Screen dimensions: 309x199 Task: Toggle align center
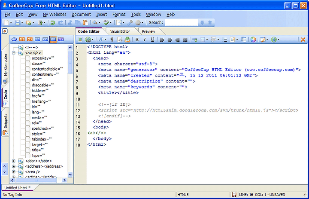(x=170, y=40)
